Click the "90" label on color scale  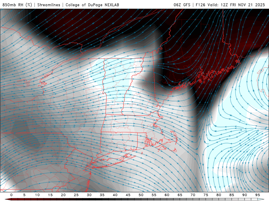(x=244, y=195)
